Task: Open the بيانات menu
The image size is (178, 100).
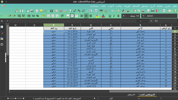Action: tap(119, 6)
